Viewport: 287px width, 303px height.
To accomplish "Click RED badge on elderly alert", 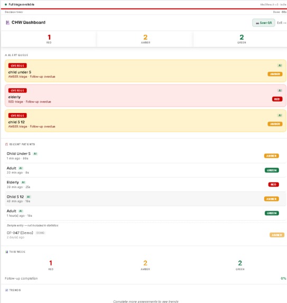I will point(277,99).
